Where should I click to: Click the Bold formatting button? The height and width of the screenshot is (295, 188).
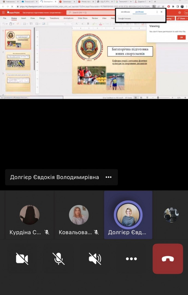[x=88, y=24]
